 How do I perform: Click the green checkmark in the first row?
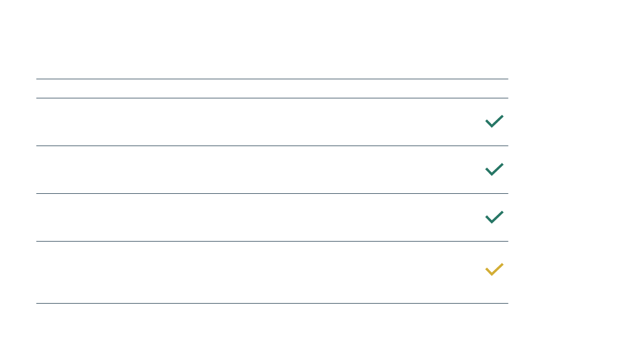click(x=494, y=121)
